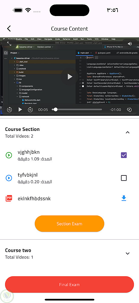Open the playback speed control
This screenshot has height=303, width=139.
(129, 110)
